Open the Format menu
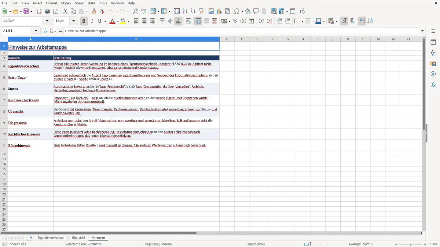This screenshot has height=247, width=440. [52, 3]
